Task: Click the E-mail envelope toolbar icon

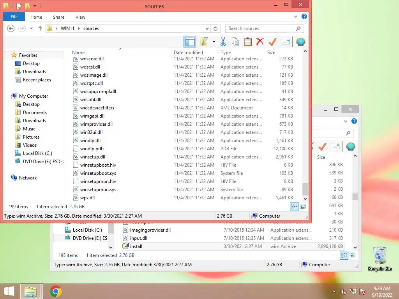Action: [285, 42]
